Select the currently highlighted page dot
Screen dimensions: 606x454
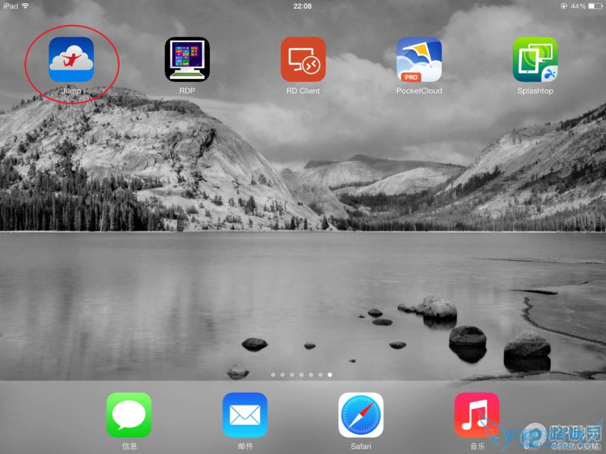pos(330,374)
